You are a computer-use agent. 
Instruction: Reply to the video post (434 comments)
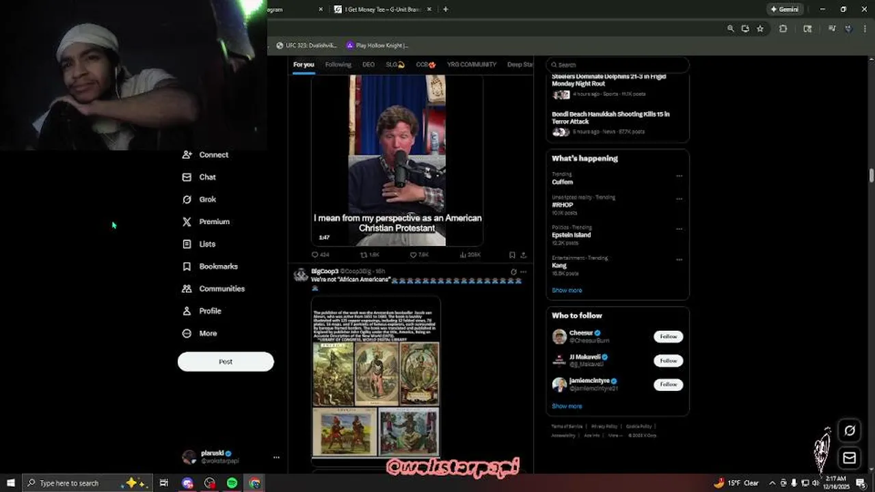tap(320, 255)
